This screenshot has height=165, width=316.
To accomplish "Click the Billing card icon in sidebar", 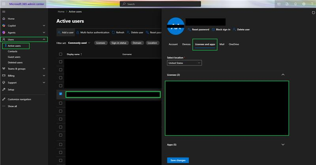I will tap(4, 76).
